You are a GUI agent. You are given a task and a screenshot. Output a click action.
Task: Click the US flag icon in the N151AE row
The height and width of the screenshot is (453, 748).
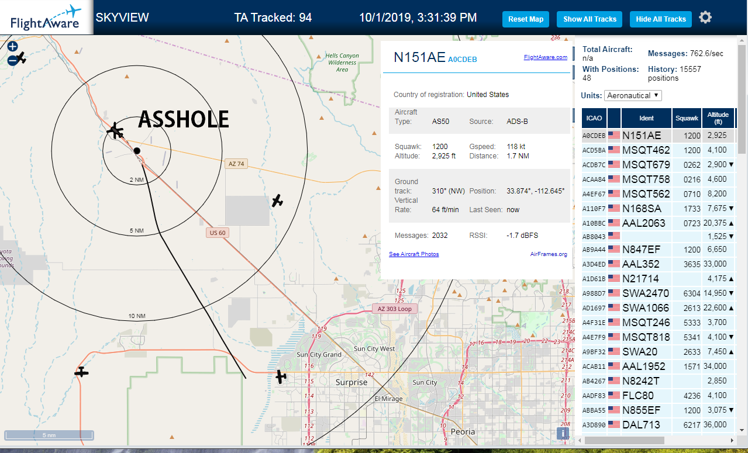pos(614,136)
